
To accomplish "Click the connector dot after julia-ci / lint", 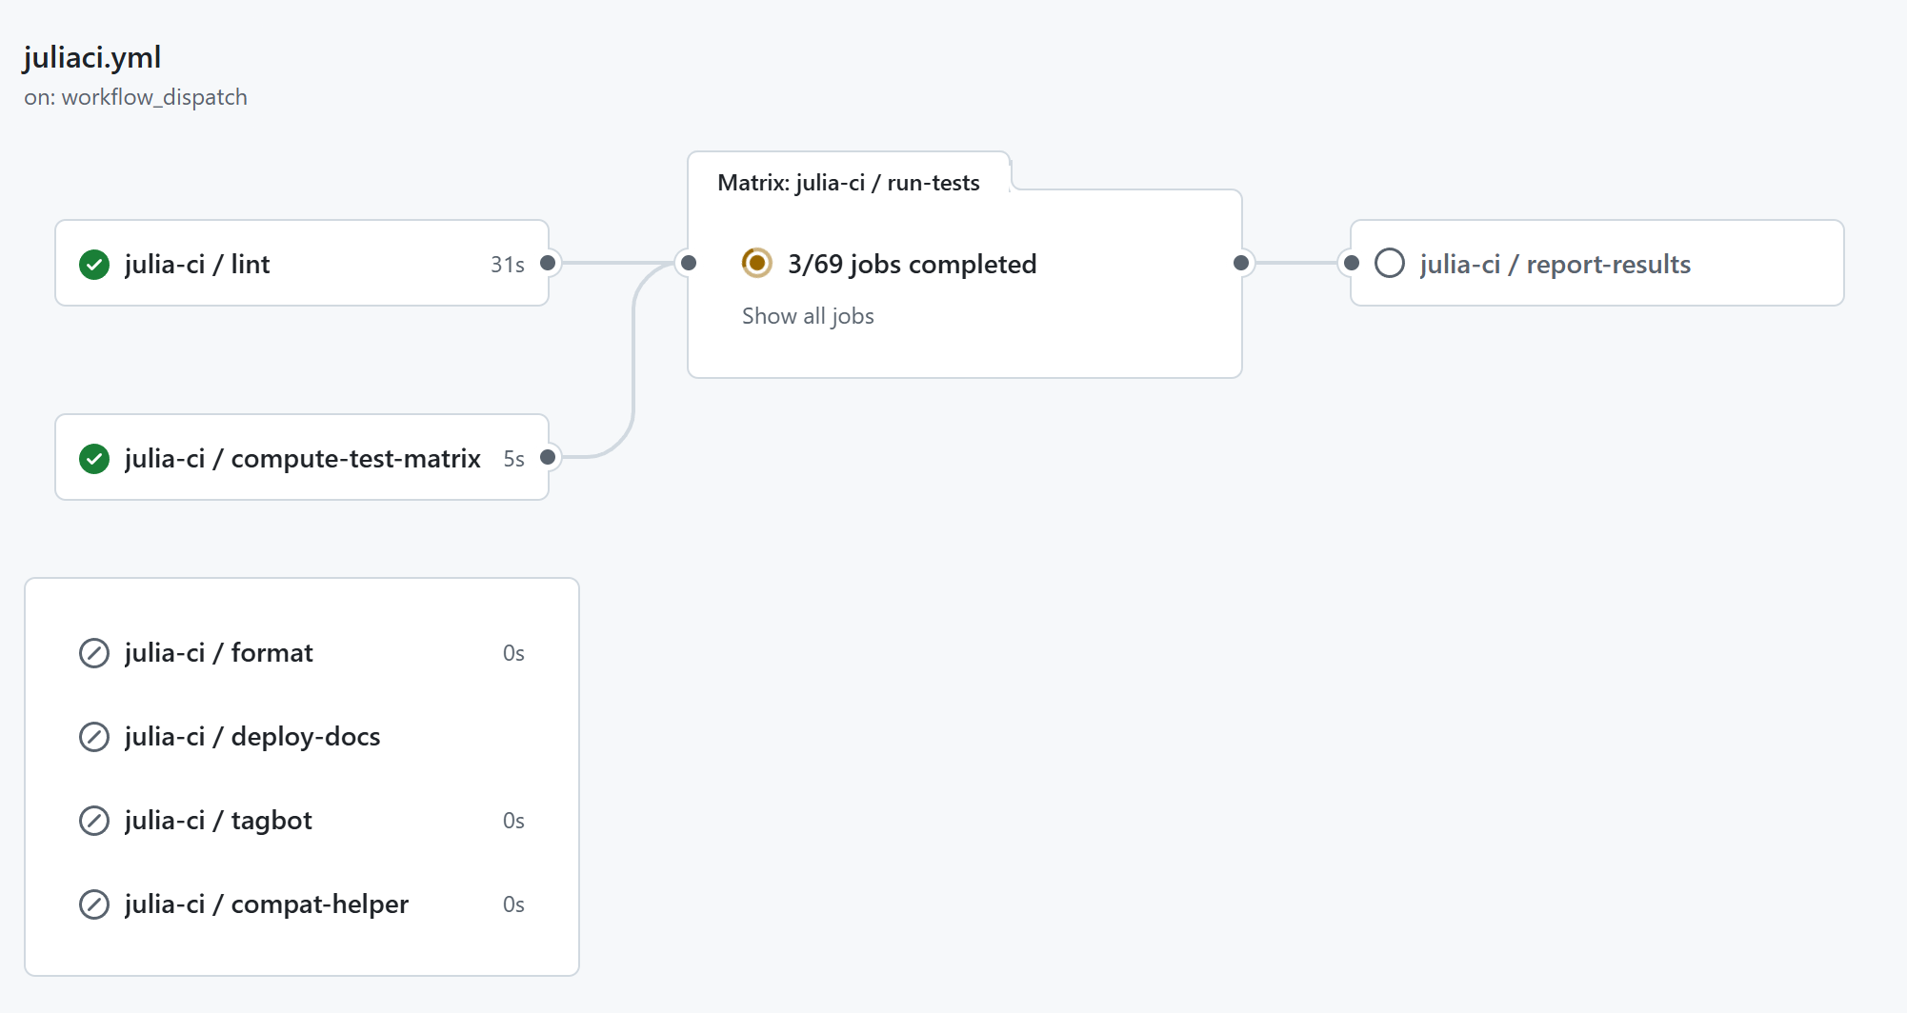I will coord(547,263).
